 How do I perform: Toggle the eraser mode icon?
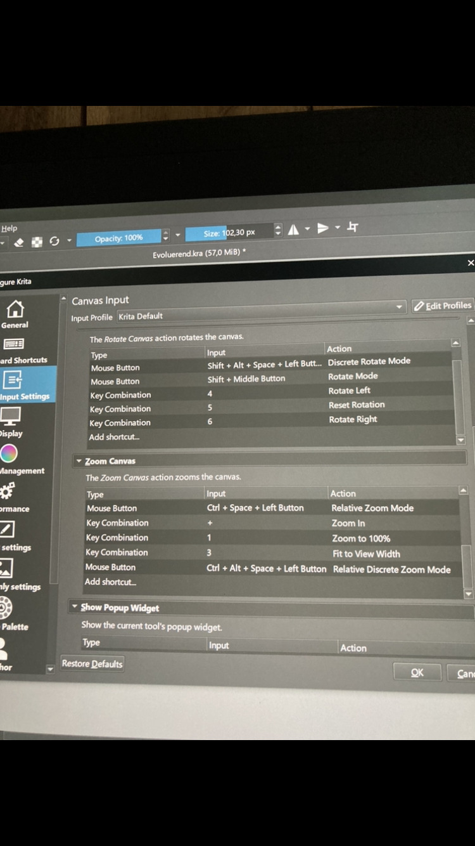point(18,242)
